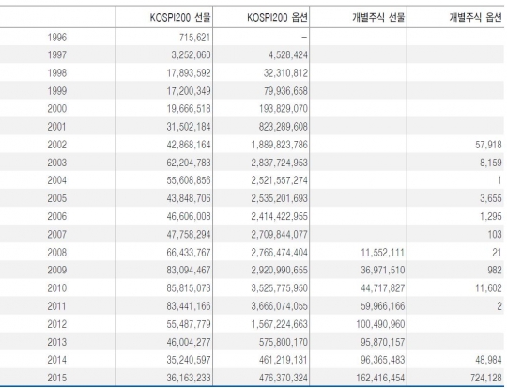
Task: Click the year 2003 row label
Action: tap(57, 163)
